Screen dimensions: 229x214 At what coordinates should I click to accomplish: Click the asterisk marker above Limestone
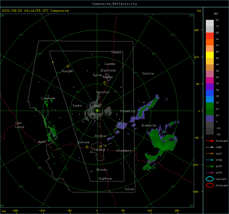(48, 96)
